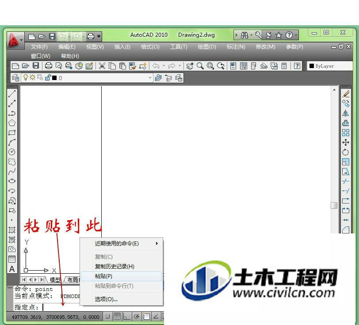The height and width of the screenshot is (325, 359).
Task: Toggle Ortho mode in status bar
Action: (x=126, y=317)
